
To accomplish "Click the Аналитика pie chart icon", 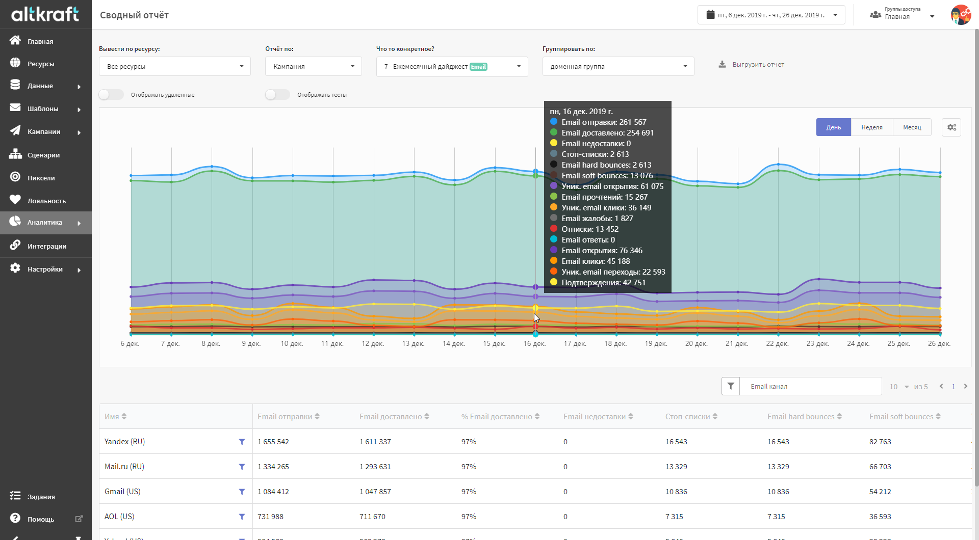I will [15, 222].
